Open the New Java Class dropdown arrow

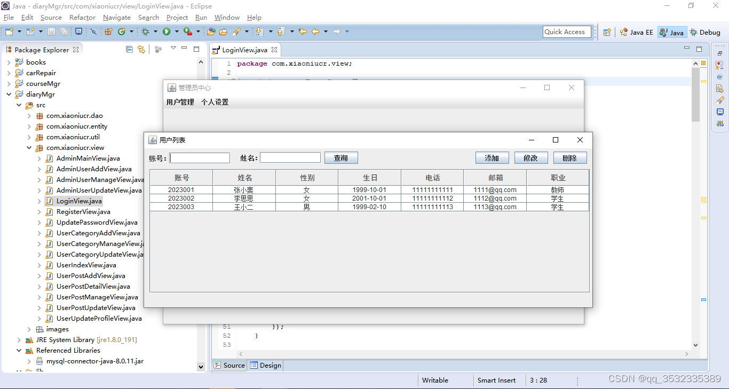click(131, 32)
